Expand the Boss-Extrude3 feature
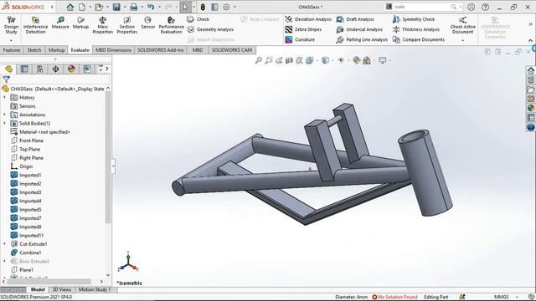Screen dimensions: 536x301 (4, 261)
